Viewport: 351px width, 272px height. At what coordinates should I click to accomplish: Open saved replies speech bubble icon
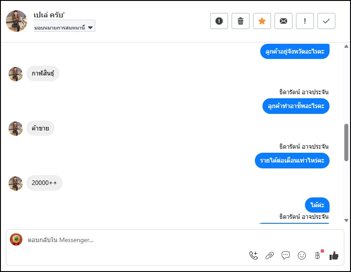[286, 255]
